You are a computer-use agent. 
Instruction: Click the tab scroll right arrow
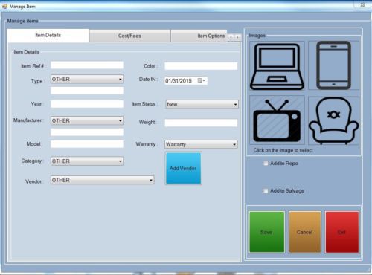pyautogui.click(x=237, y=37)
